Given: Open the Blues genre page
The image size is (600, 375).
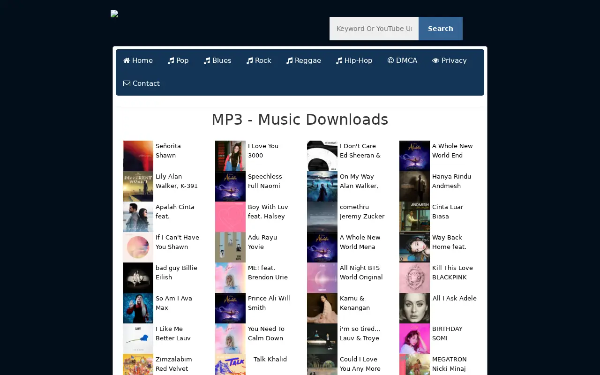Looking at the screenshot, I should pyautogui.click(x=217, y=60).
